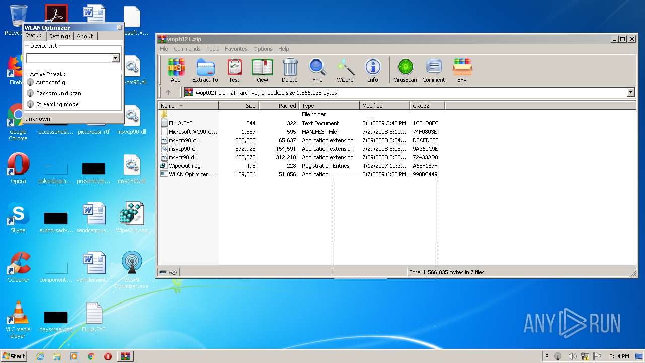The image size is (645, 363).
Task: Click the View file icon
Action: (262, 71)
